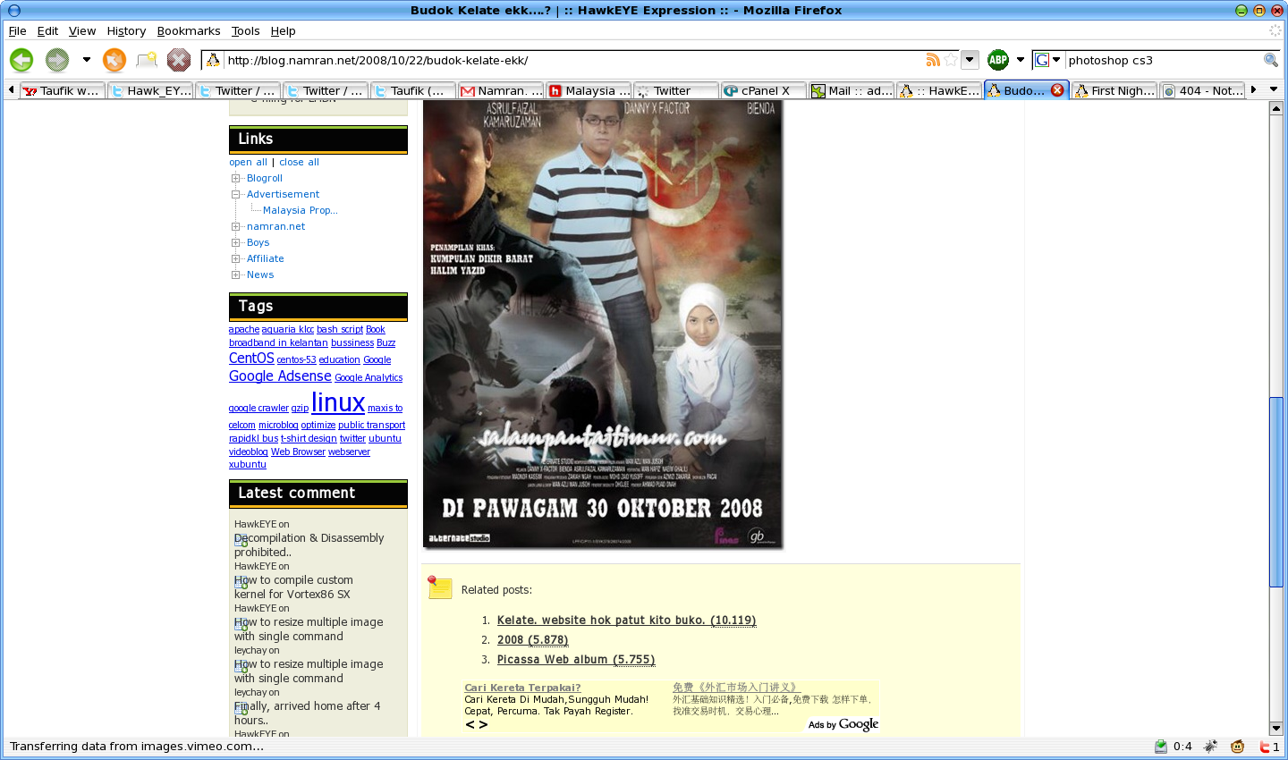Click the RSS feed icon in address bar

933,60
